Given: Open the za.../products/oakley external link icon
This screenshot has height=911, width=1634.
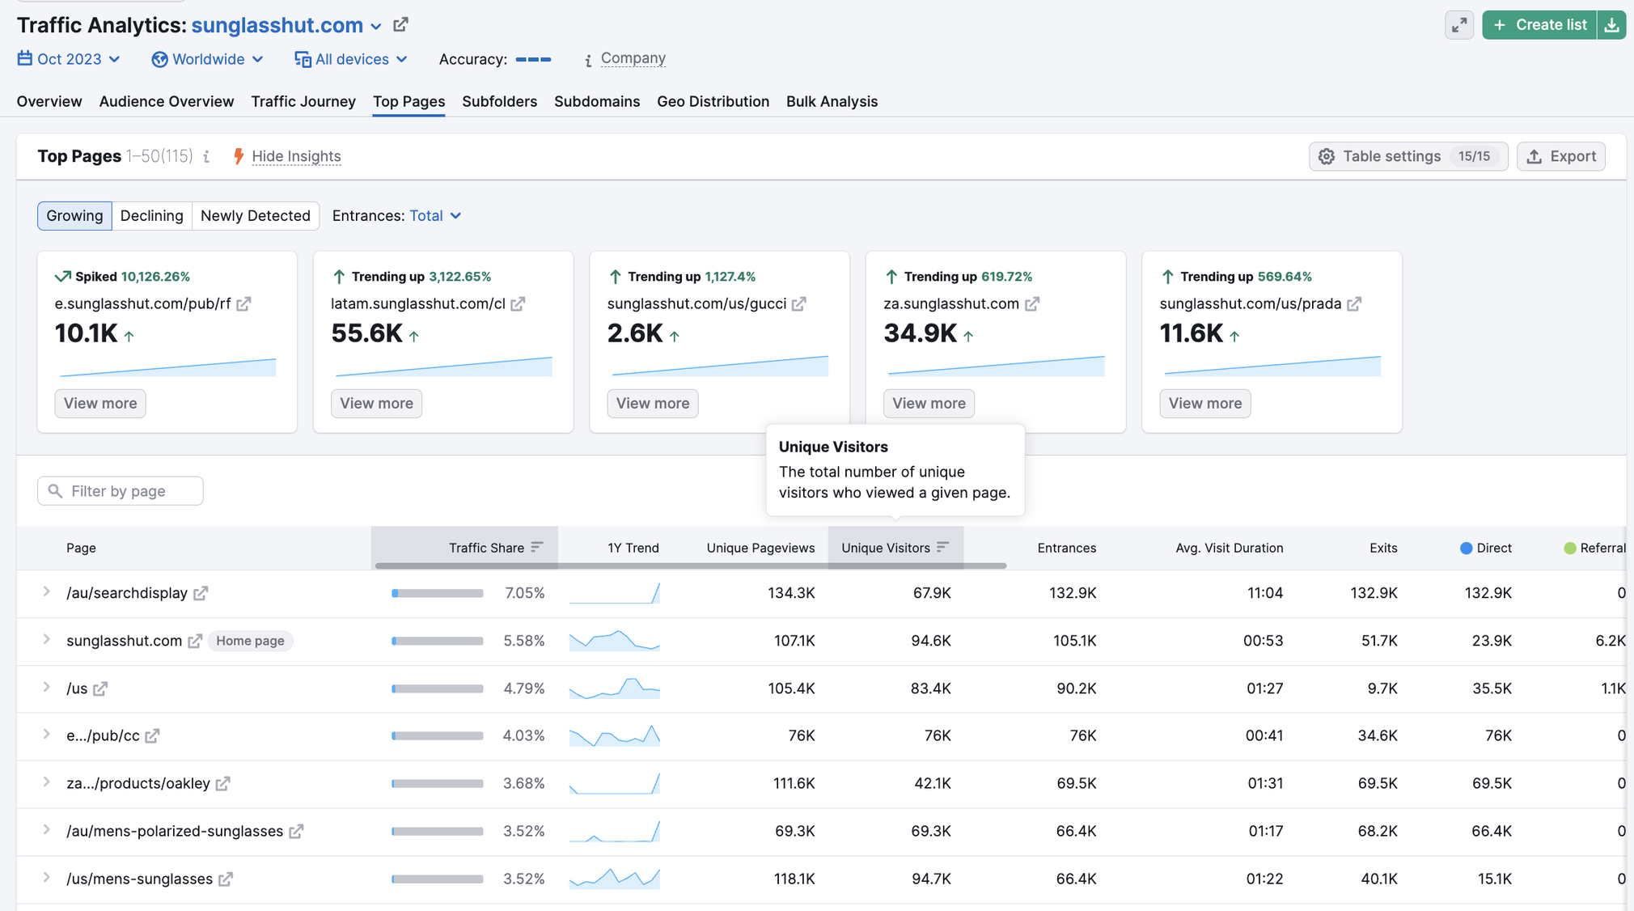Looking at the screenshot, I should pyautogui.click(x=223, y=784).
